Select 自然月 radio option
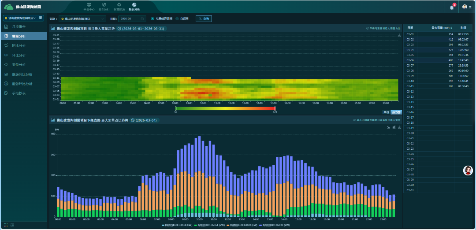The width and height of the screenshot is (476, 230). coord(177,19)
